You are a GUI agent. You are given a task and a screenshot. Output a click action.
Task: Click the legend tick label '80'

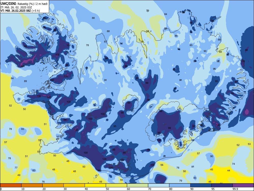tap(171, 189)
